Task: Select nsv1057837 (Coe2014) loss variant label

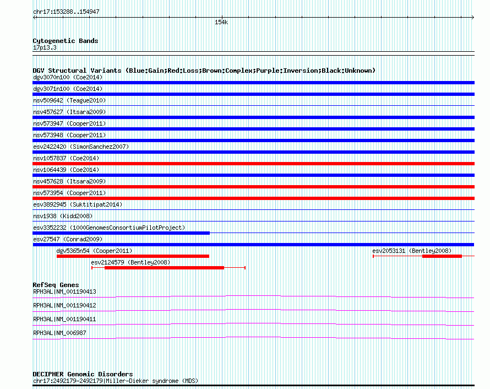Action: coord(66,158)
